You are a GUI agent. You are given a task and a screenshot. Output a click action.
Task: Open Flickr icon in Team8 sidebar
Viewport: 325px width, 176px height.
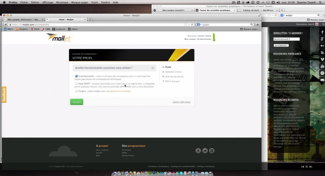[x=322, y=46]
